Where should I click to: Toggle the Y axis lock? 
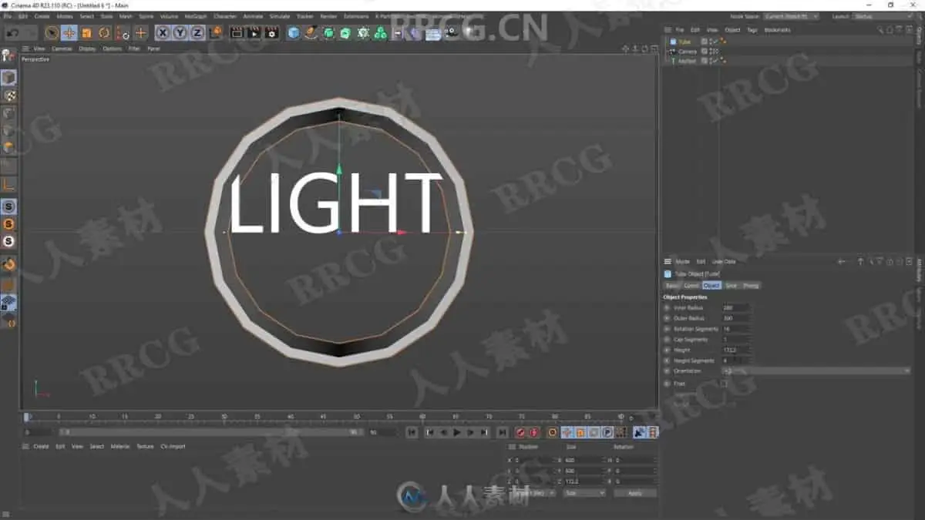click(x=180, y=32)
